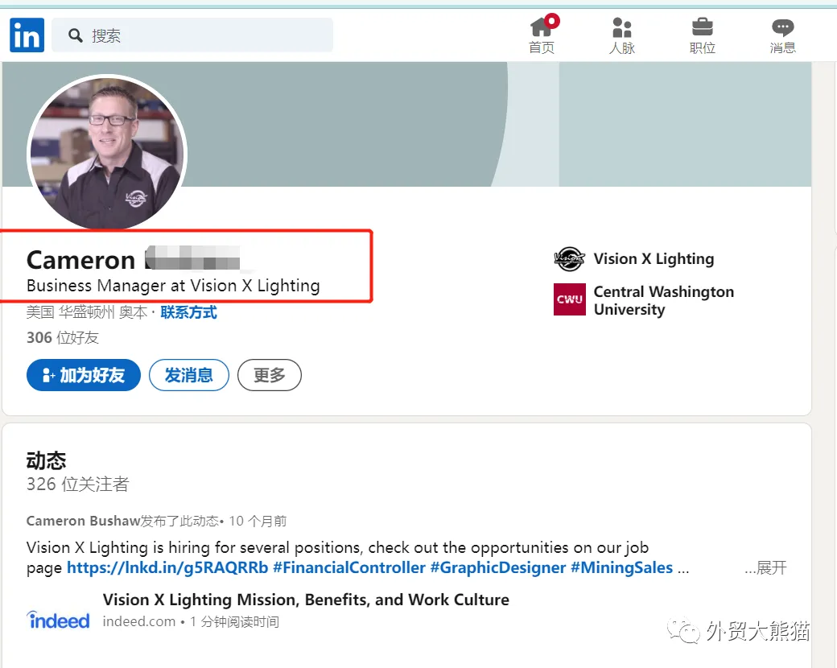Open the 职位 jobs nav item

pyautogui.click(x=702, y=35)
